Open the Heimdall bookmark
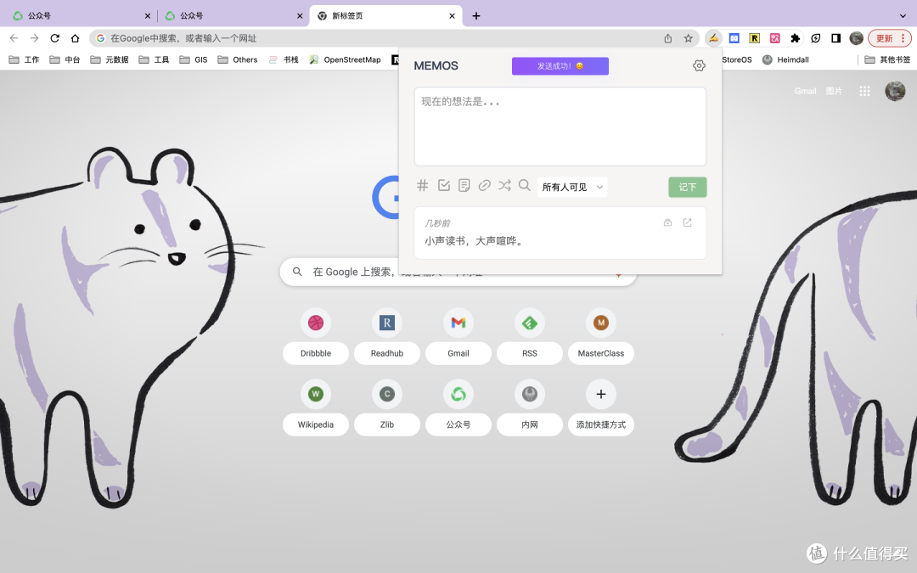 point(785,59)
